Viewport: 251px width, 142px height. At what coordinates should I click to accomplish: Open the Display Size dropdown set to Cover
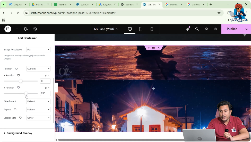click(x=38, y=118)
